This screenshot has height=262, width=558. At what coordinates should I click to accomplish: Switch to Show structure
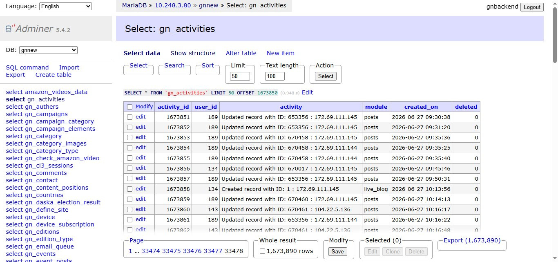click(x=193, y=53)
